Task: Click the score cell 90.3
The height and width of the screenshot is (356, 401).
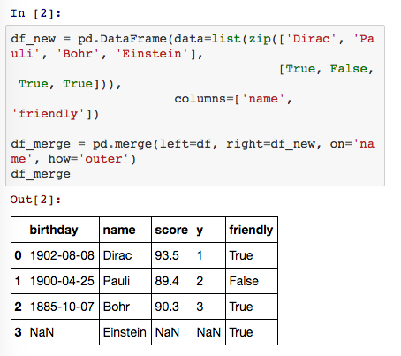Action: point(172,307)
